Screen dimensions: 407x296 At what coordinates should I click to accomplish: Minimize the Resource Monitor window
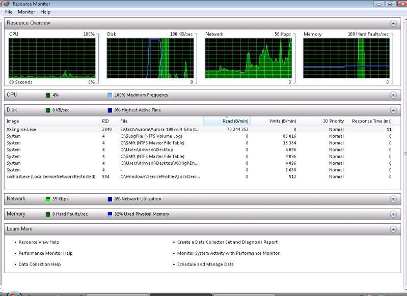tap(379, 4)
